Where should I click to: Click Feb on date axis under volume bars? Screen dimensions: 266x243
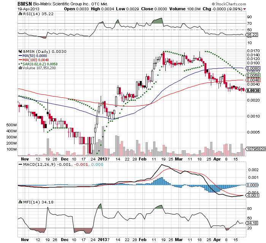click(142, 159)
